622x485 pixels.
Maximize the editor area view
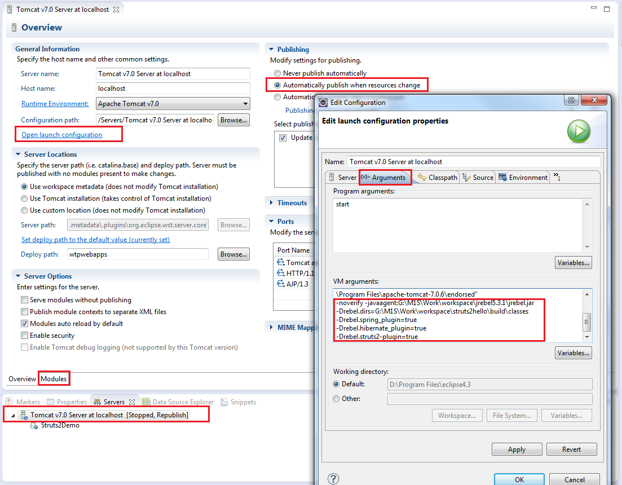[x=607, y=8]
